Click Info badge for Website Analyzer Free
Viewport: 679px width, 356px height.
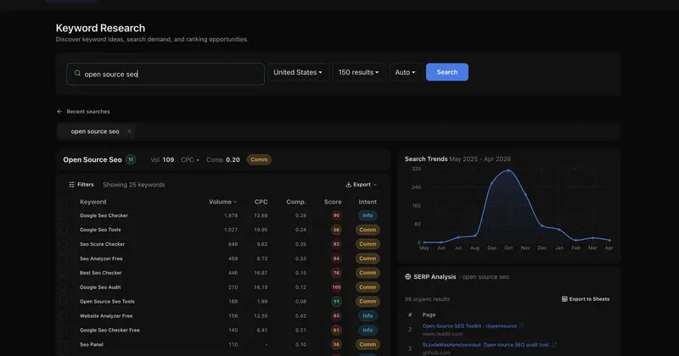pos(368,316)
